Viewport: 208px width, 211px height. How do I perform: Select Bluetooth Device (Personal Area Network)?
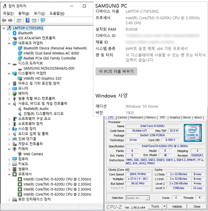coord(55,48)
